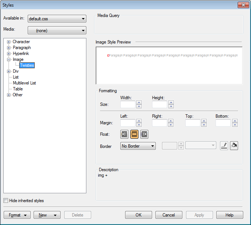Open the New button menu
This screenshot has height=225, width=251.
coord(47,215)
